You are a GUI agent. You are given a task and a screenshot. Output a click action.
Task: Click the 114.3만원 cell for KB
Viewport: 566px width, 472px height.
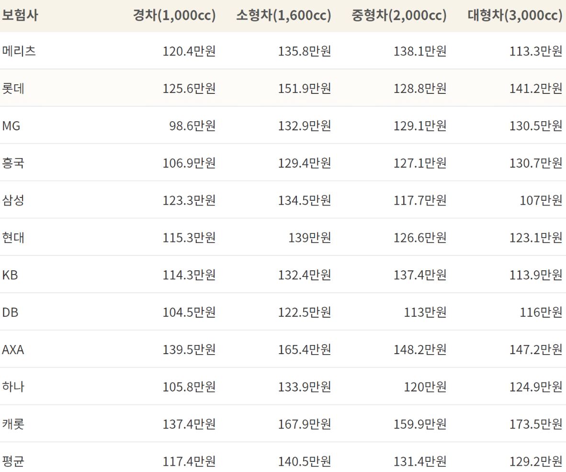tap(189, 275)
